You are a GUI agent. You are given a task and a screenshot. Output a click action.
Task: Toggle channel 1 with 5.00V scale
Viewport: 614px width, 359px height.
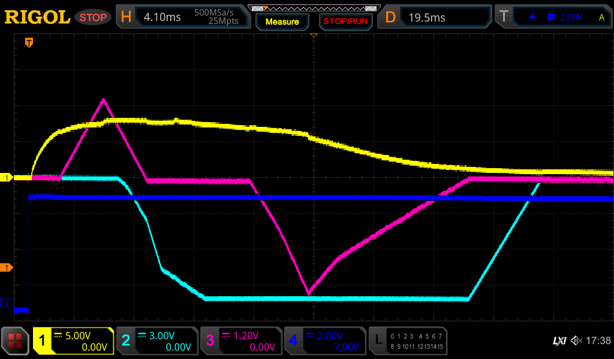coord(74,341)
